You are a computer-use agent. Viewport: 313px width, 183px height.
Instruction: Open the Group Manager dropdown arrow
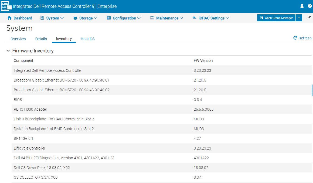coord(299,18)
